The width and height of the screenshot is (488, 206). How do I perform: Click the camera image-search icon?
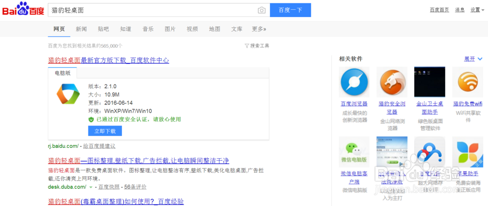pos(262,10)
